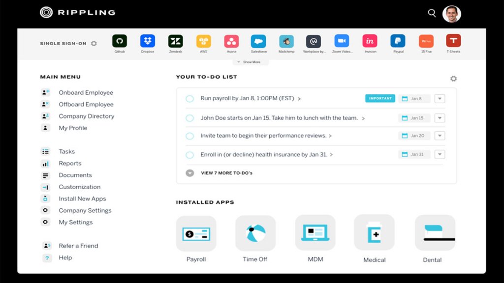Launch the T-Sheets app icon
504x283 pixels.
click(x=453, y=41)
